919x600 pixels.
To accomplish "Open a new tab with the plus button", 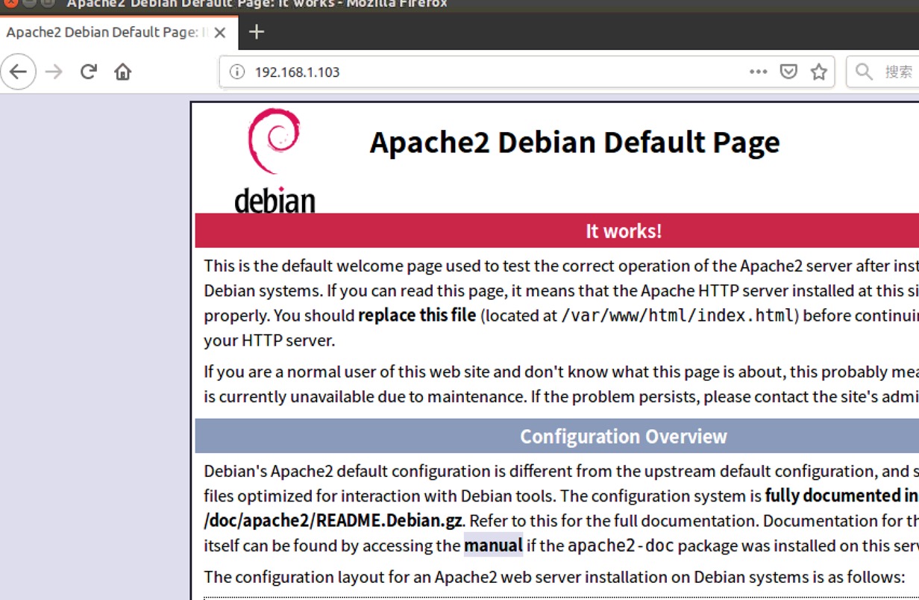I will [257, 31].
